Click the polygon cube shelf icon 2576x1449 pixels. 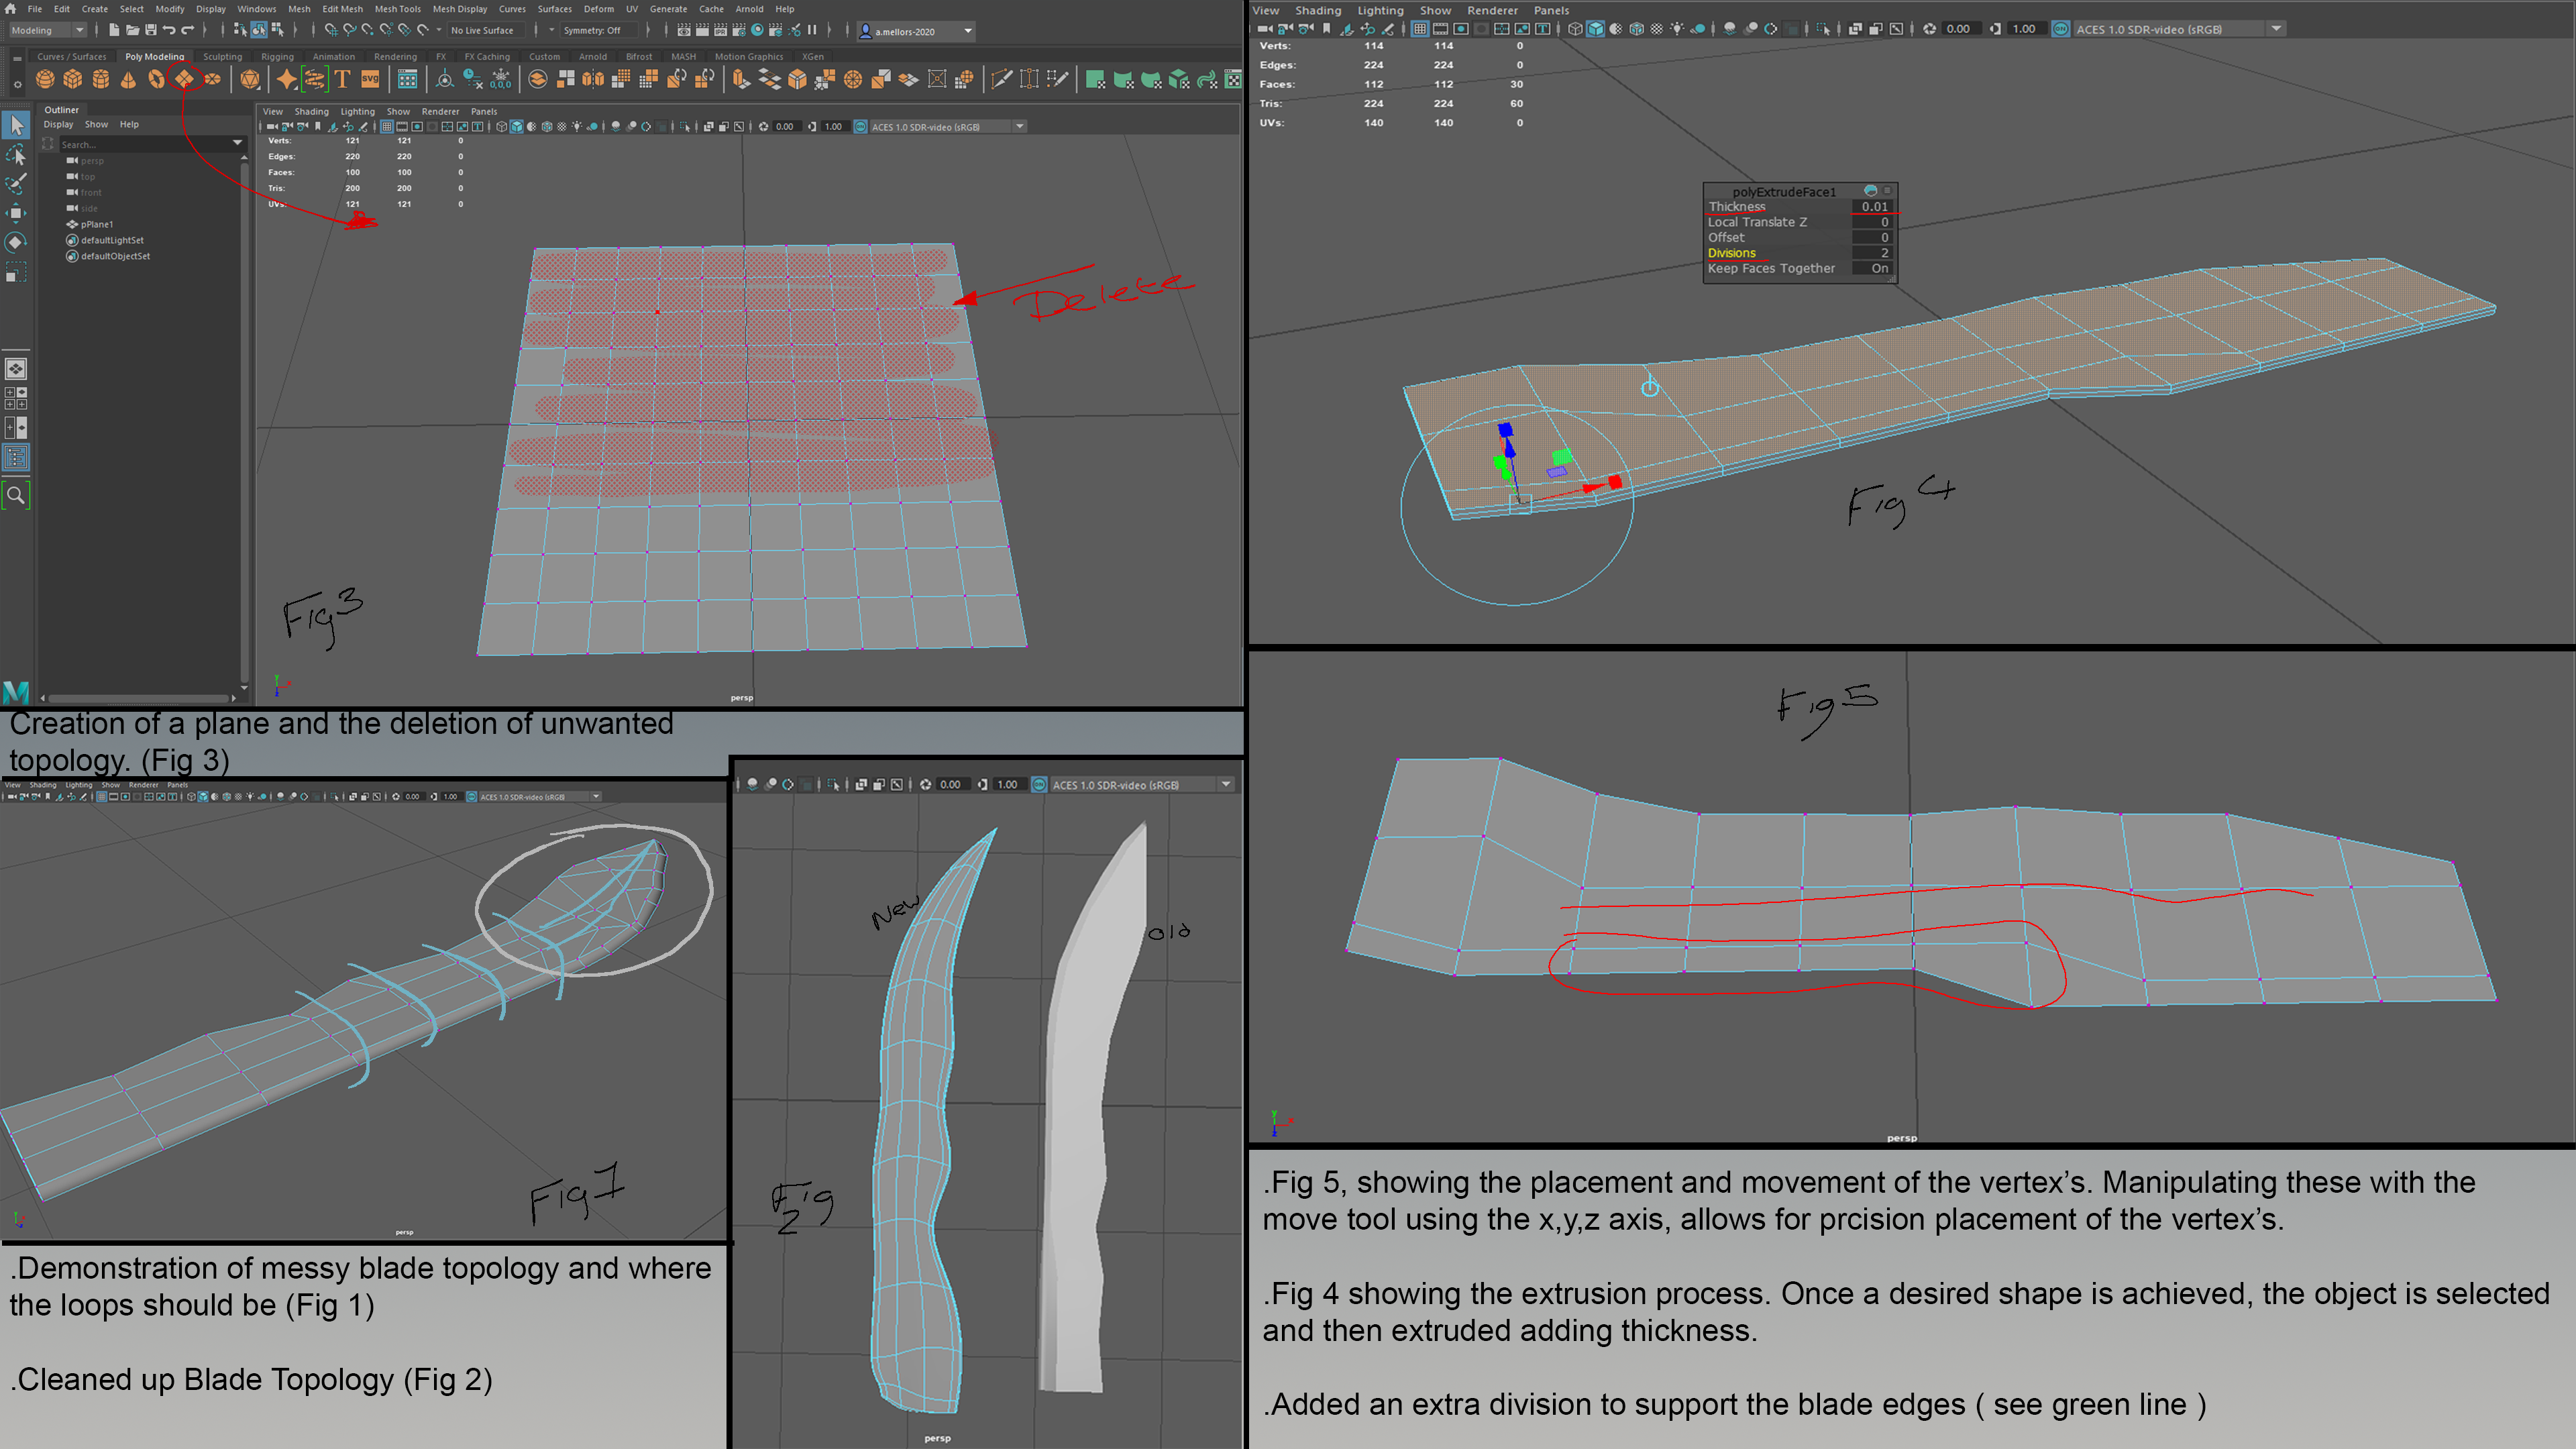click(x=73, y=79)
